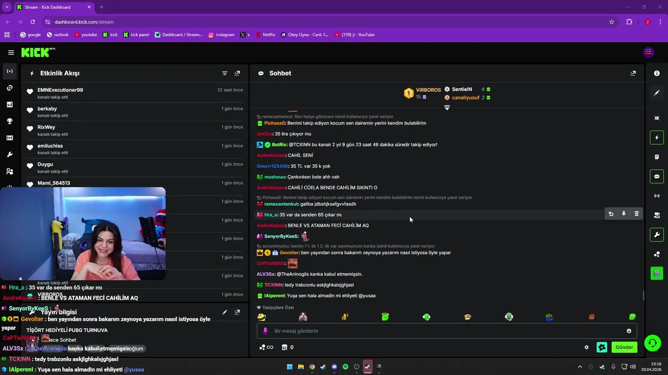This screenshot has width=668, height=375.
Task: Click the pencil edit icon in right sidebar
Action: tap(657, 93)
